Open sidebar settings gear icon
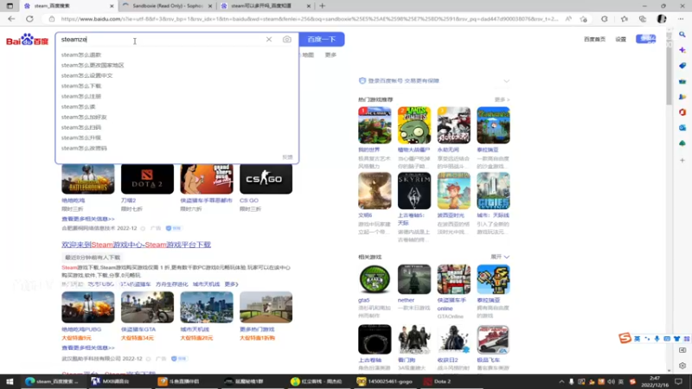Image resolution: width=692 pixels, height=389 pixels. coord(682,366)
